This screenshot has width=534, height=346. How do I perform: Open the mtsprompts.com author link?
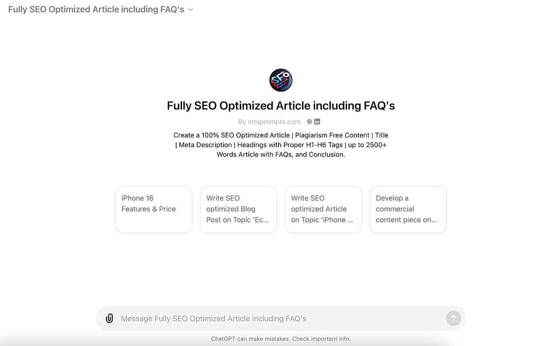[269, 122]
